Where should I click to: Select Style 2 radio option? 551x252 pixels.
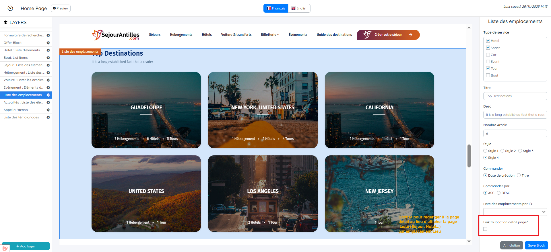click(x=502, y=151)
